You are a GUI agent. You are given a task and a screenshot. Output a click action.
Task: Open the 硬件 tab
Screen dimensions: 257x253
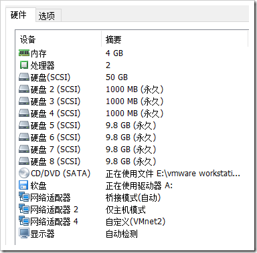19,15
